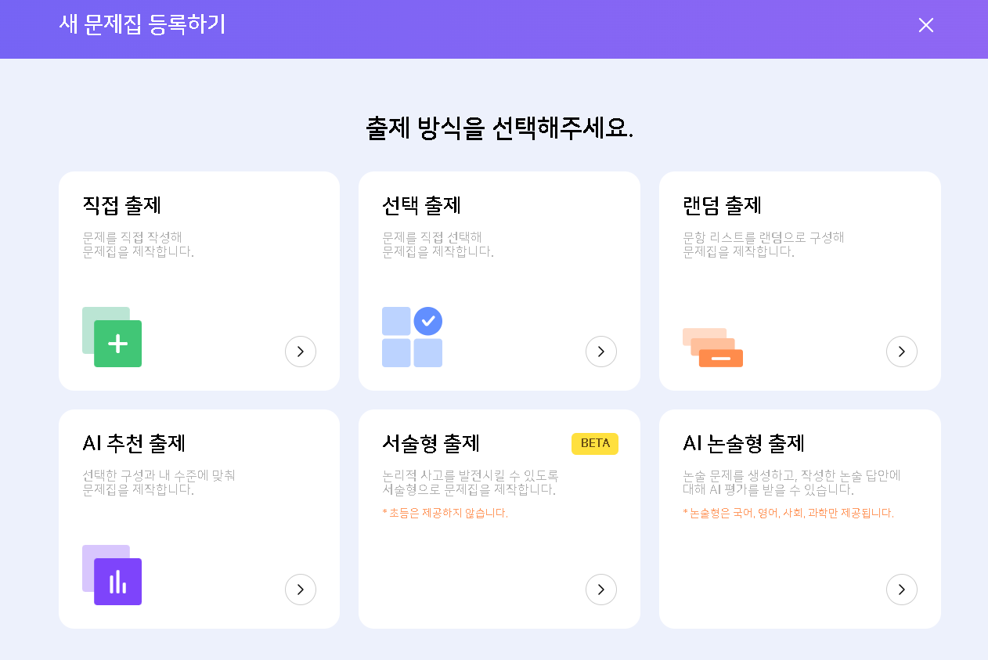Click the orange 초등은 제공하지 않습니다 notice
This screenshot has height=660, width=988.
[445, 514]
